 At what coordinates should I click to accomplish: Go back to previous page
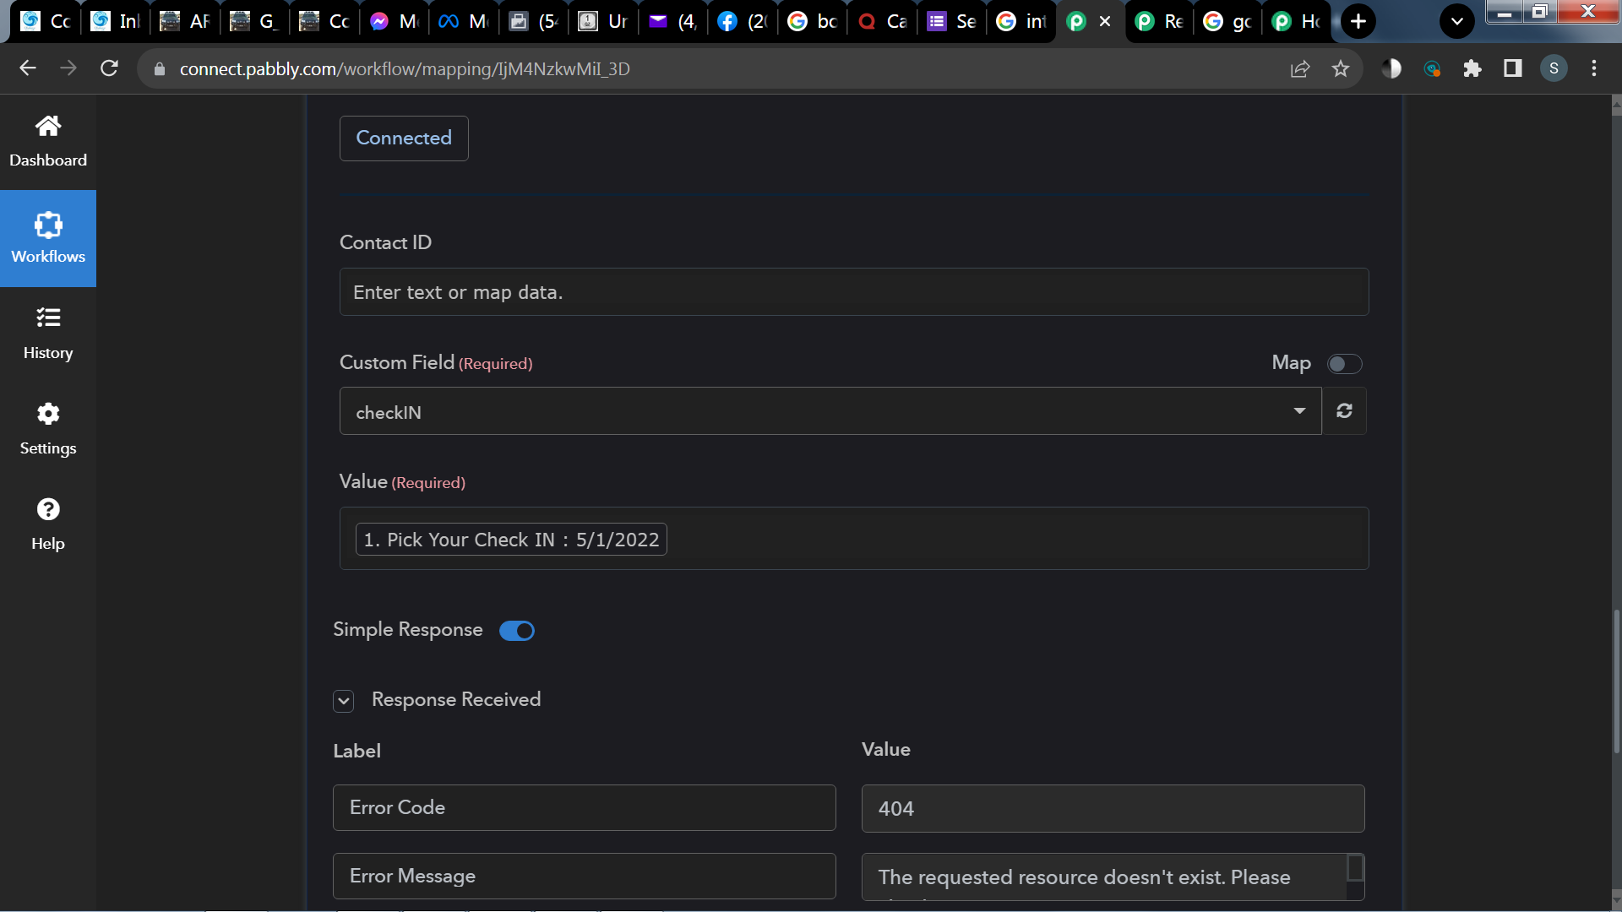tap(28, 68)
